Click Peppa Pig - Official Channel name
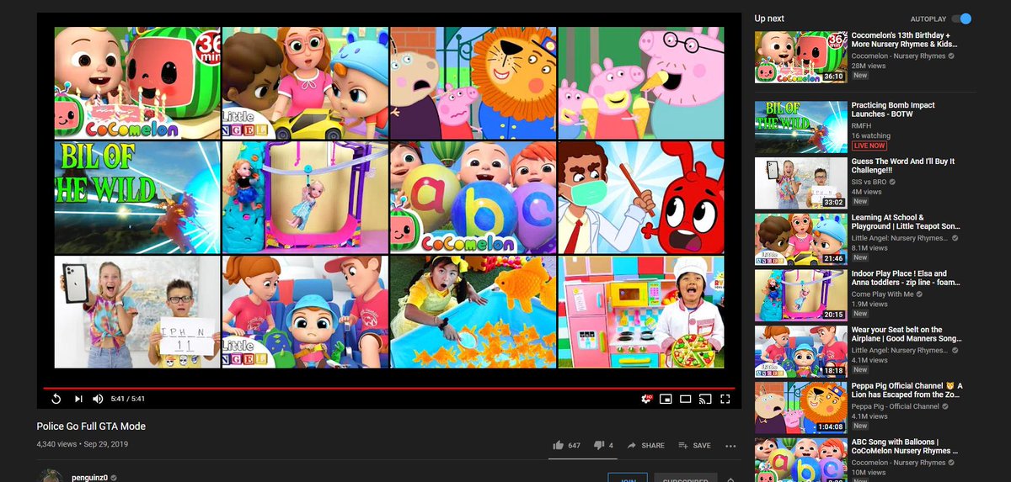This screenshot has height=482, width=1011. [896, 406]
